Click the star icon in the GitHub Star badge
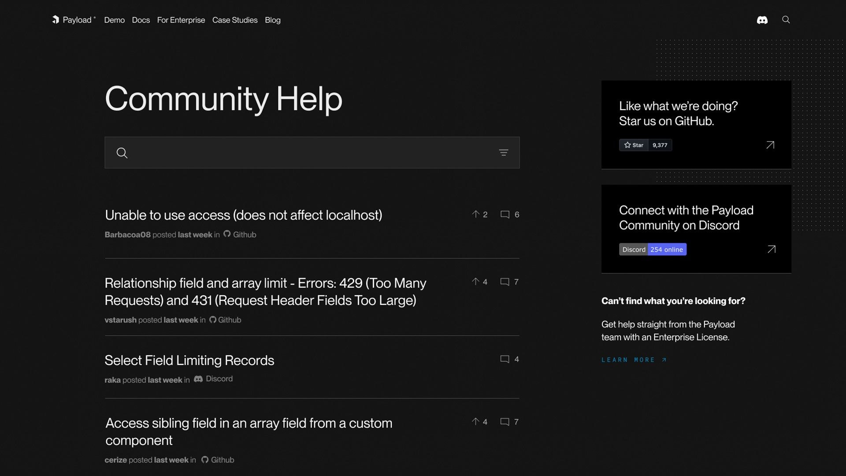 point(627,145)
